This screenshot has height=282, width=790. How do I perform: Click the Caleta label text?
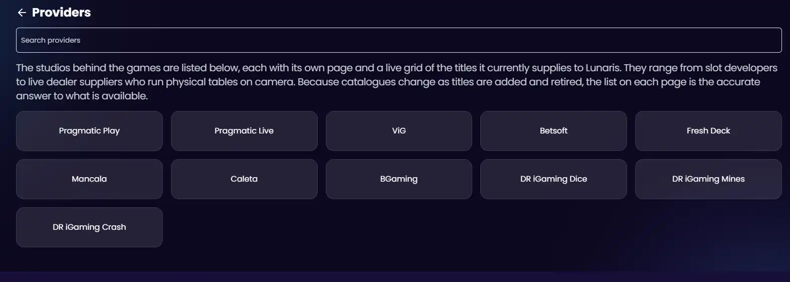pyautogui.click(x=244, y=179)
